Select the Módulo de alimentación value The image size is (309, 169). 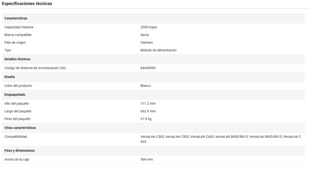[x=158, y=50]
